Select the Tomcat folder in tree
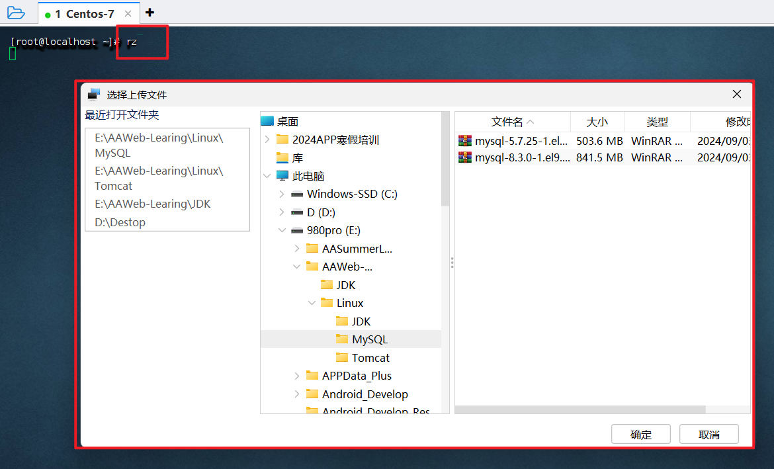774x469 pixels. click(370, 358)
